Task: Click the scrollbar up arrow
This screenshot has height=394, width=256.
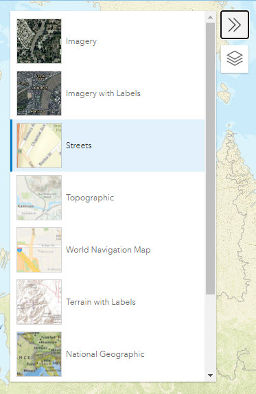Action: pos(210,17)
